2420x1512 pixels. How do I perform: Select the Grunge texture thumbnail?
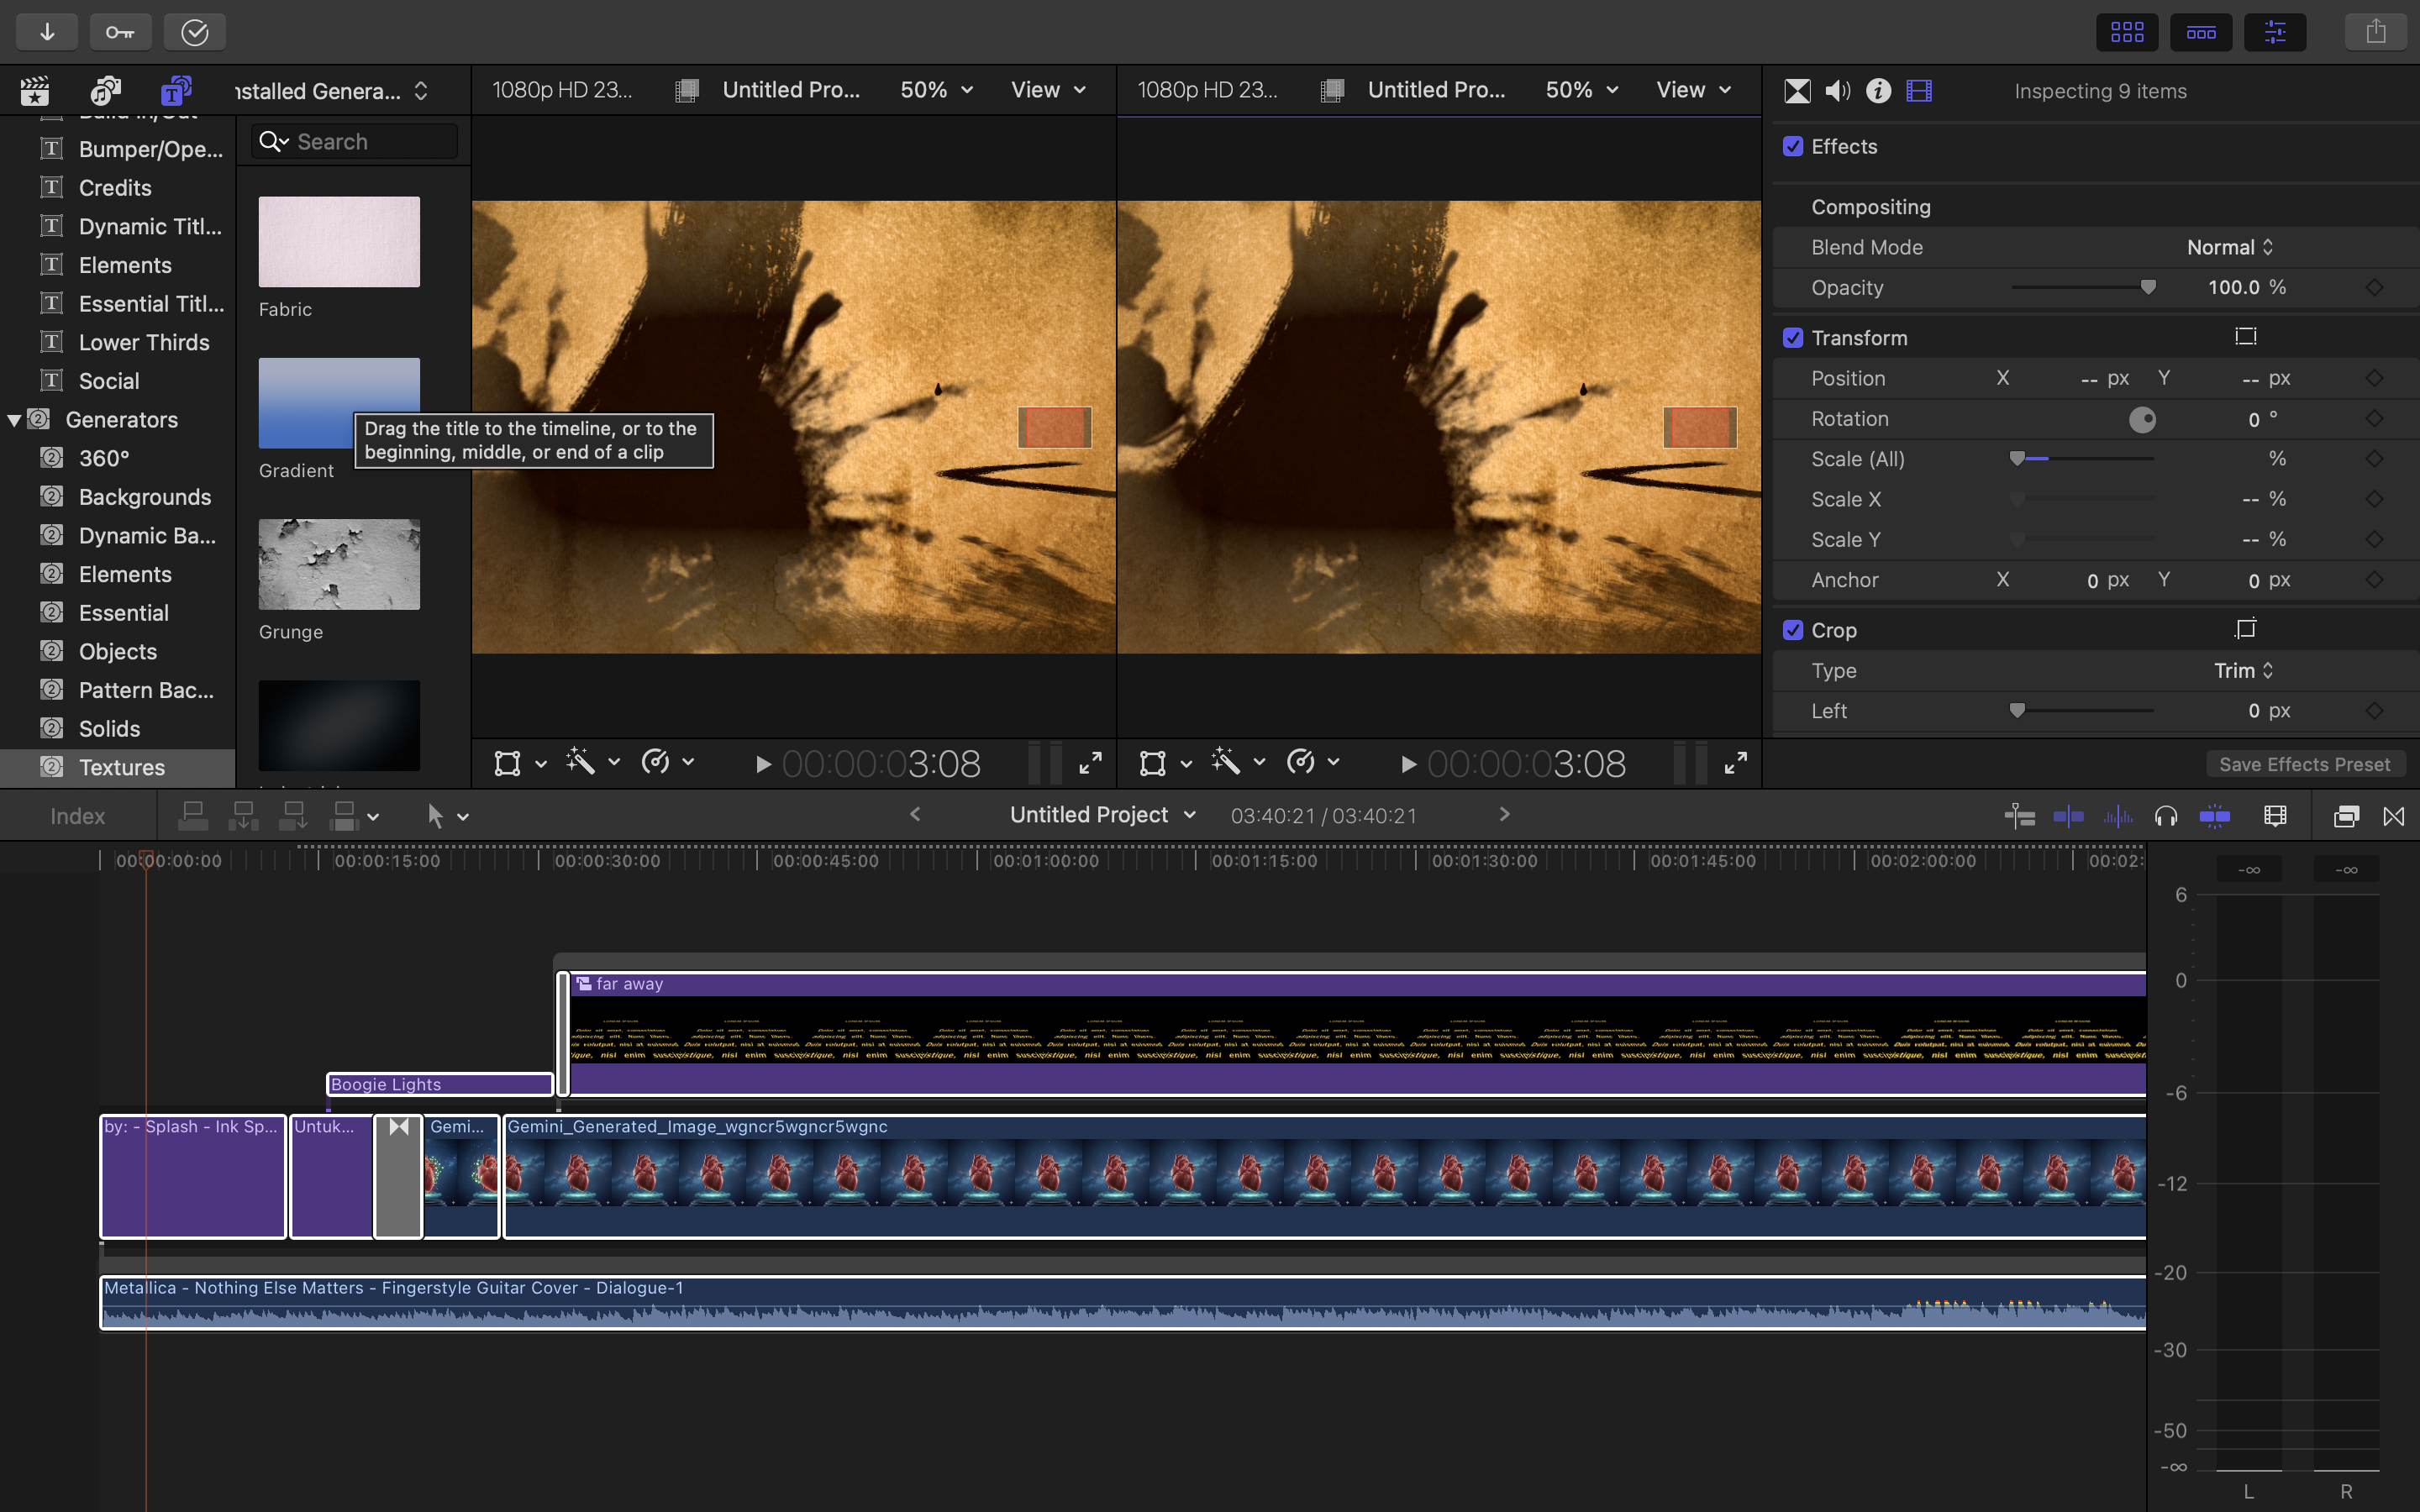pos(339,564)
